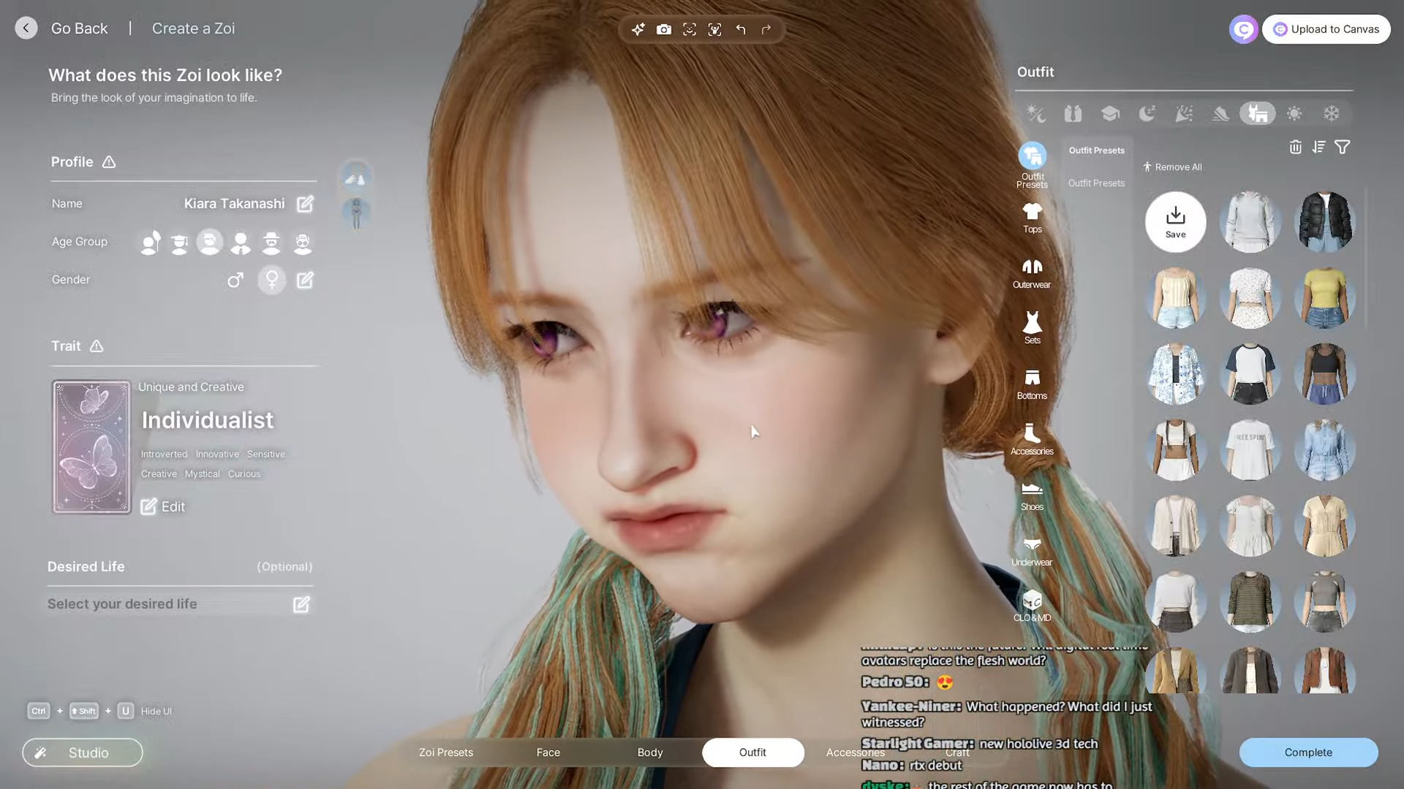Open the Shoes clothing category

coord(1032,495)
